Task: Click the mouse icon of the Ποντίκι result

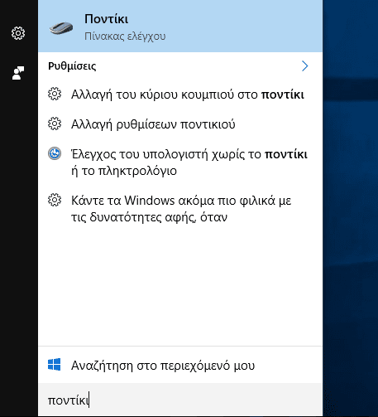Action: coord(61,28)
